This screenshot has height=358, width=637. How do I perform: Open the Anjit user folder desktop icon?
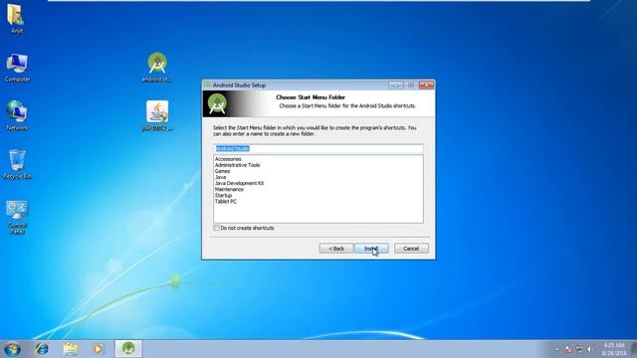tap(16, 18)
